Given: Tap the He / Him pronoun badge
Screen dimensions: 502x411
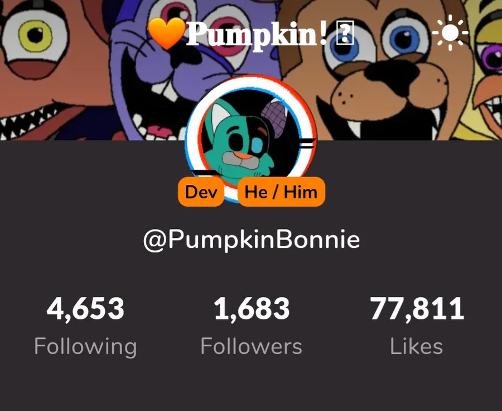Looking at the screenshot, I should 281,192.
